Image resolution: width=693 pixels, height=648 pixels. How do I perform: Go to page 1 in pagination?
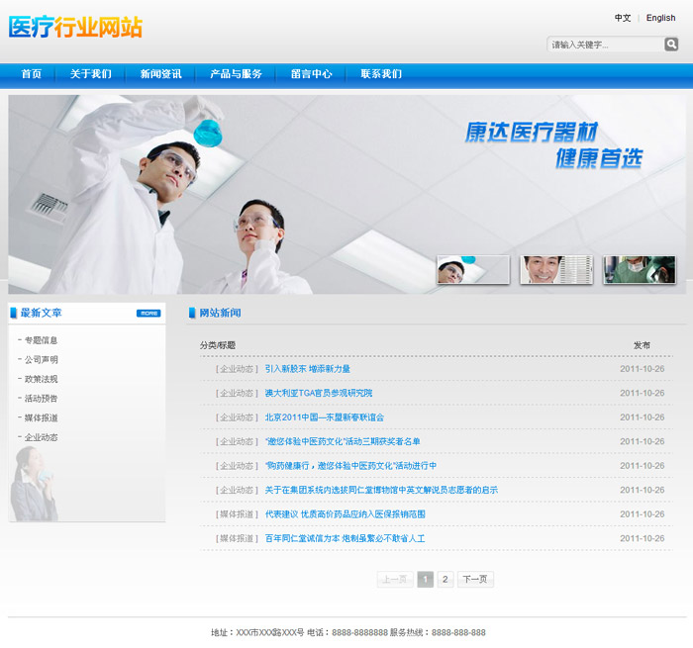pyautogui.click(x=425, y=580)
